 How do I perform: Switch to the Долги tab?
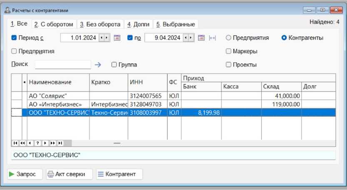[x=137, y=25]
